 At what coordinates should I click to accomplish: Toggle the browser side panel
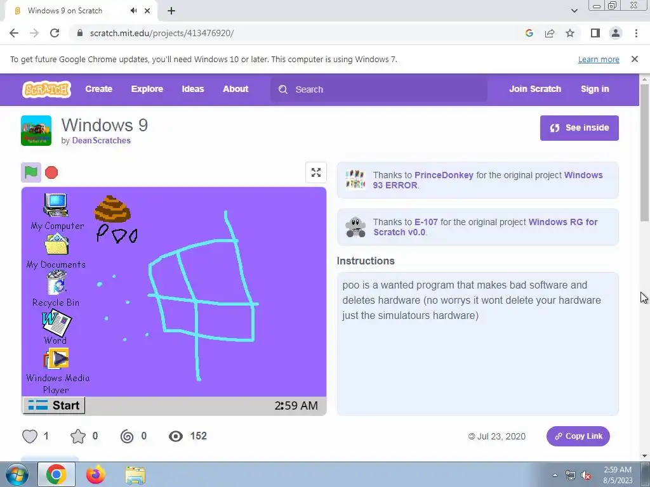[595, 33]
